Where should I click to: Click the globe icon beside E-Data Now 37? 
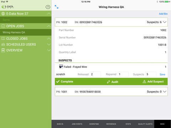[3, 14]
